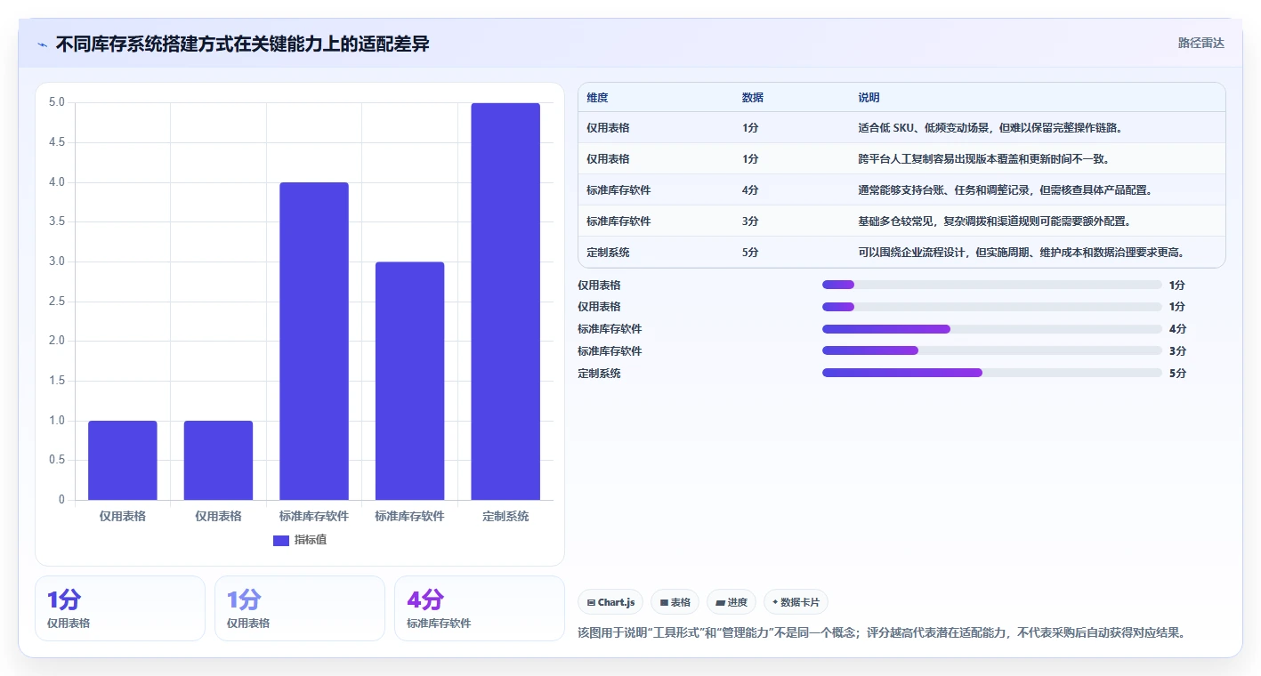Click the 维度 column header
This screenshot has height=676, width=1261.
click(x=597, y=98)
